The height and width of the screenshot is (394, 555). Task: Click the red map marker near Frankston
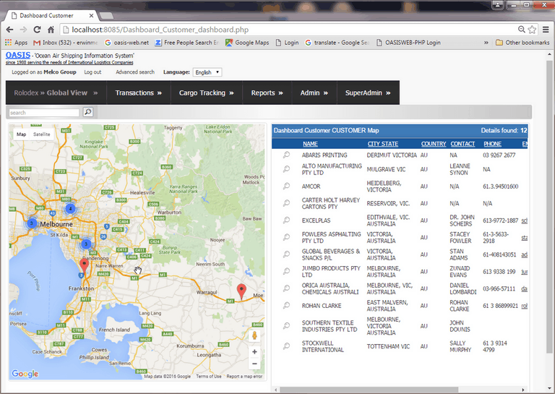[84, 265]
